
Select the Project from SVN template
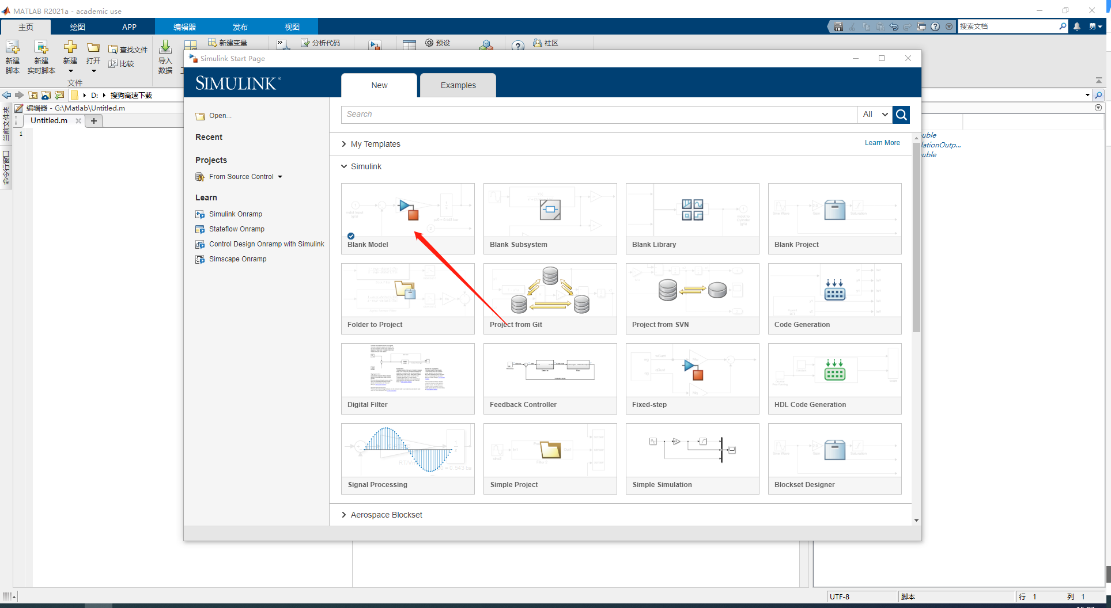click(692, 299)
